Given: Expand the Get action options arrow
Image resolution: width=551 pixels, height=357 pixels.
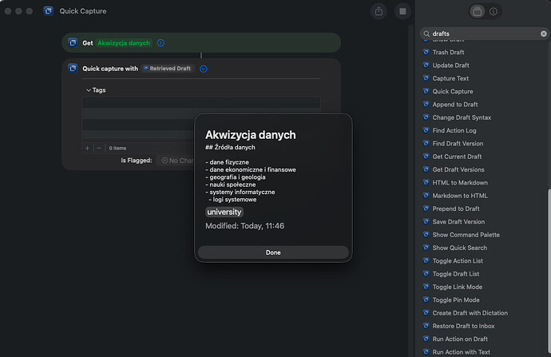Looking at the screenshot, I should (161, 43).
